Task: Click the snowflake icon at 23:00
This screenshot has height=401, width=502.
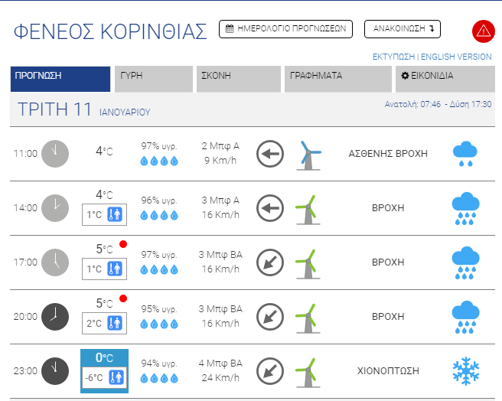Action: (465, 371)
